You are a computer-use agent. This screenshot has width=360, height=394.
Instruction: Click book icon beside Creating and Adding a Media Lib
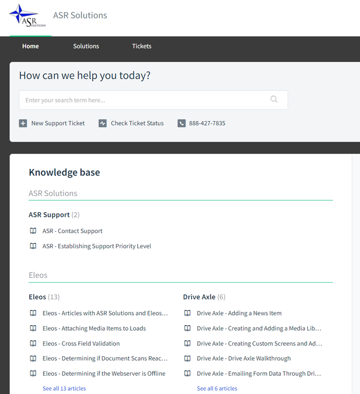pyautogui.click(x=187, y=328)
